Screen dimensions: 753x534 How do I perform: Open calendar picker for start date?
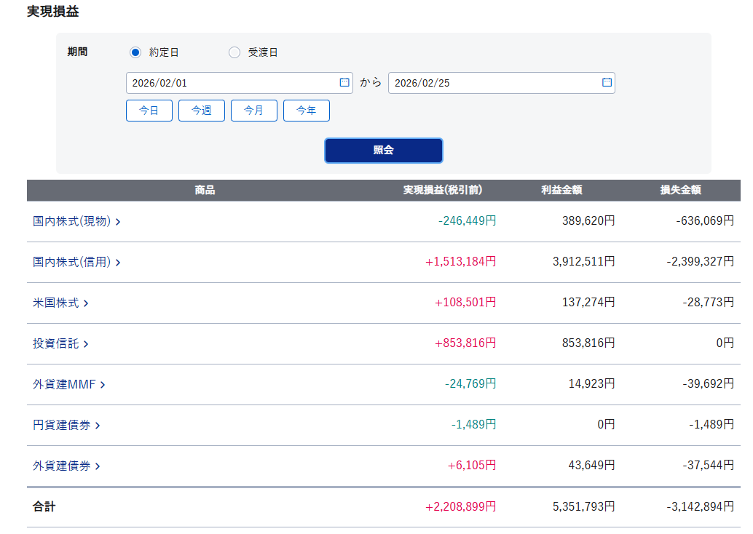coord(344,83)
